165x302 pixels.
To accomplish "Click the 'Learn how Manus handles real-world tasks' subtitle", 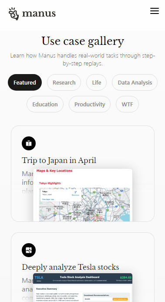I will coord(83,59).
